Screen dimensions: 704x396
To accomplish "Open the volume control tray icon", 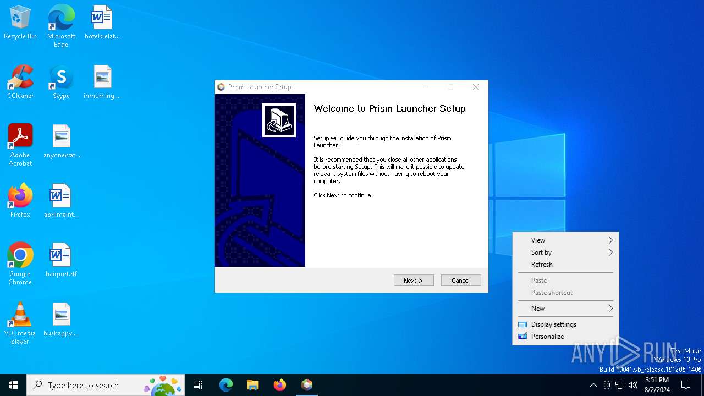I will pyautogui.click(x=633, y=385).
